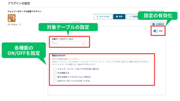Click the floppy disk icon on 保存

tap(117, 16)
